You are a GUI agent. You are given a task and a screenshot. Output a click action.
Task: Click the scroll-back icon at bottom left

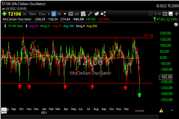point(4,110)
